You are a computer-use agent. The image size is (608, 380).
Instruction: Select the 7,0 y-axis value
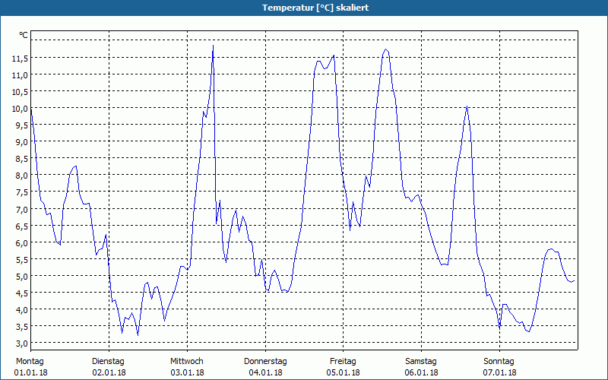[21, 210]
